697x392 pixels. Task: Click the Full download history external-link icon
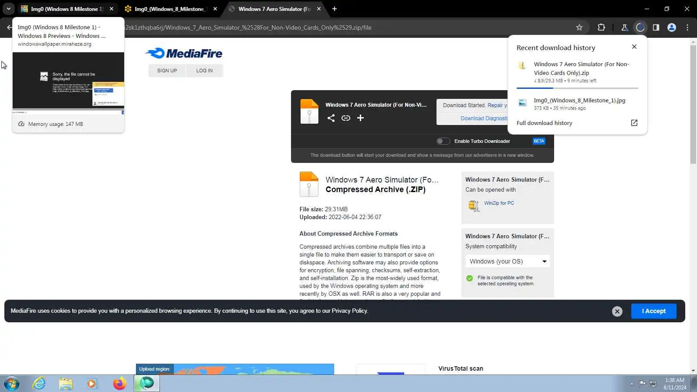[634, 123]
